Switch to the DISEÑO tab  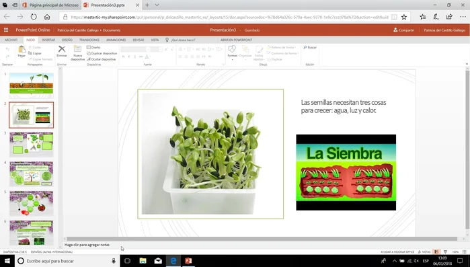pyautogui.click(x=67, y=40)
